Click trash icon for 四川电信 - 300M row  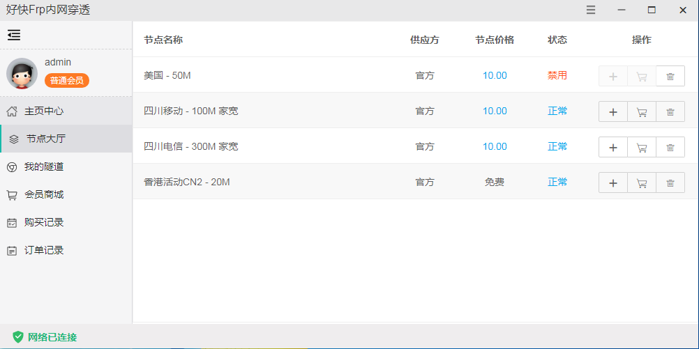670,147
